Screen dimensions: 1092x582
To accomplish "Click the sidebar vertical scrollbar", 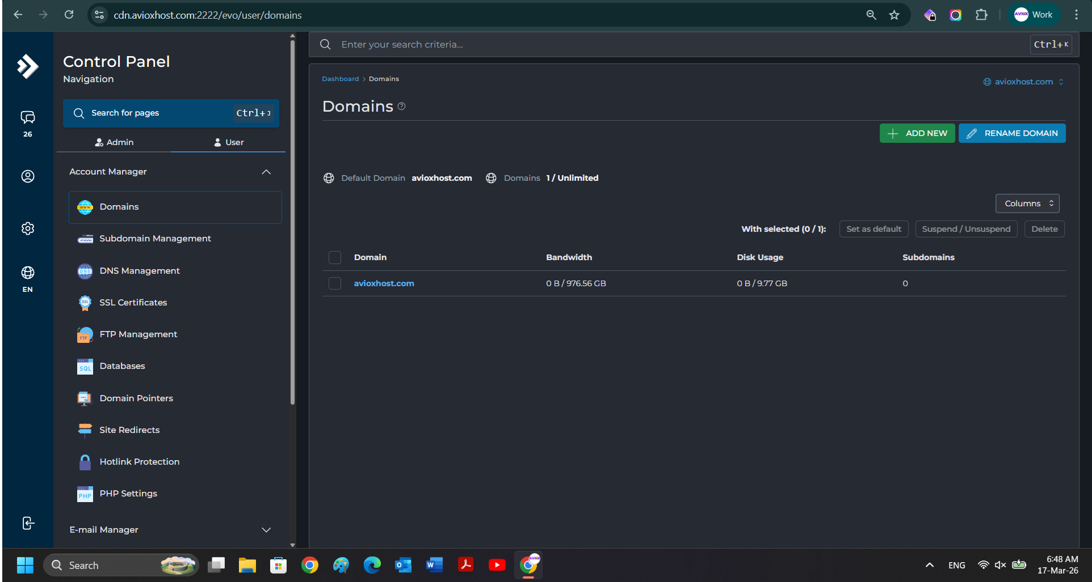I will point(292,227).
